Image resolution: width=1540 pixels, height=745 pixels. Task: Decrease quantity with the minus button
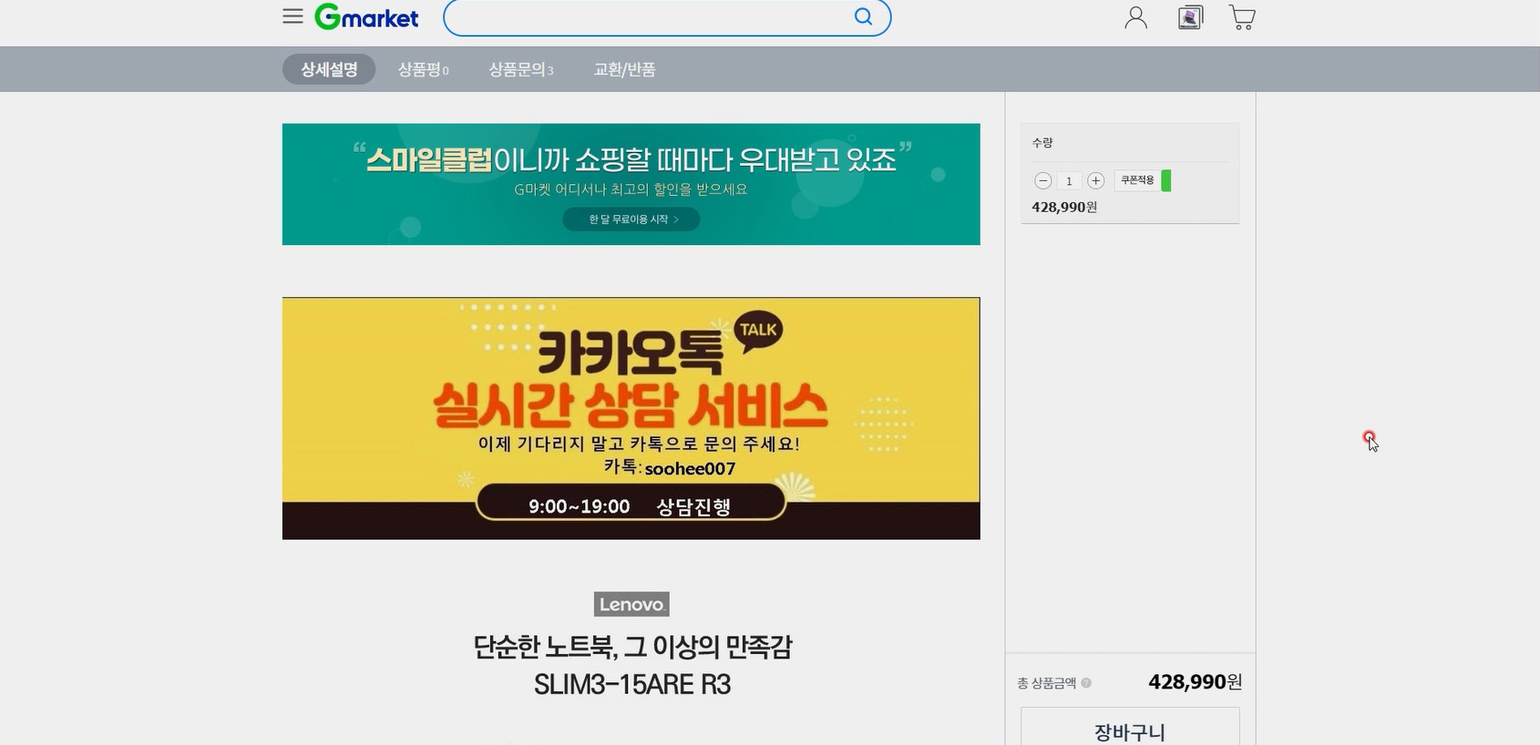[1043, 180]
